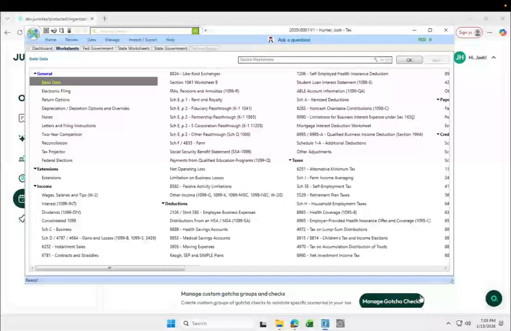The height and width of the screenshot is (331, 511).
Task: Open the Windows Start menu
Action: (171, 324)
